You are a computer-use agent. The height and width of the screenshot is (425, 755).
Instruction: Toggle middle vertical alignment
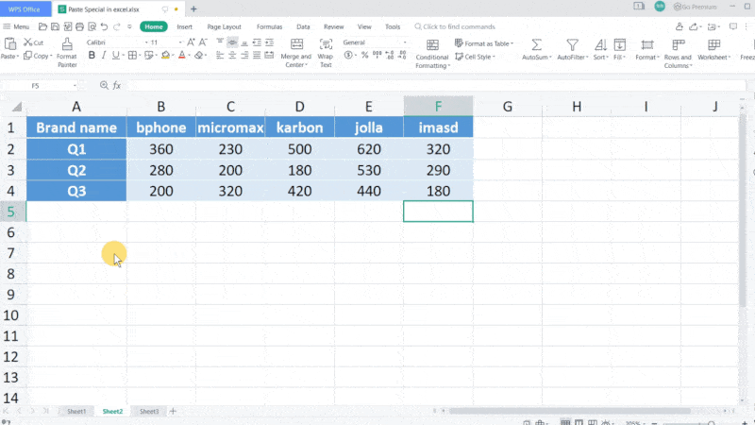click(232, 42)
